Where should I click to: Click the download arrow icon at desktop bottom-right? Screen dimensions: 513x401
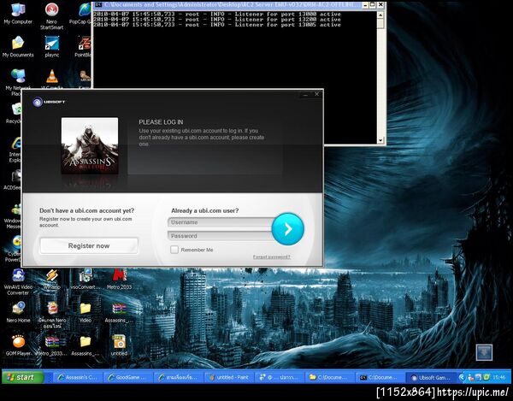(x=484, y=352)
